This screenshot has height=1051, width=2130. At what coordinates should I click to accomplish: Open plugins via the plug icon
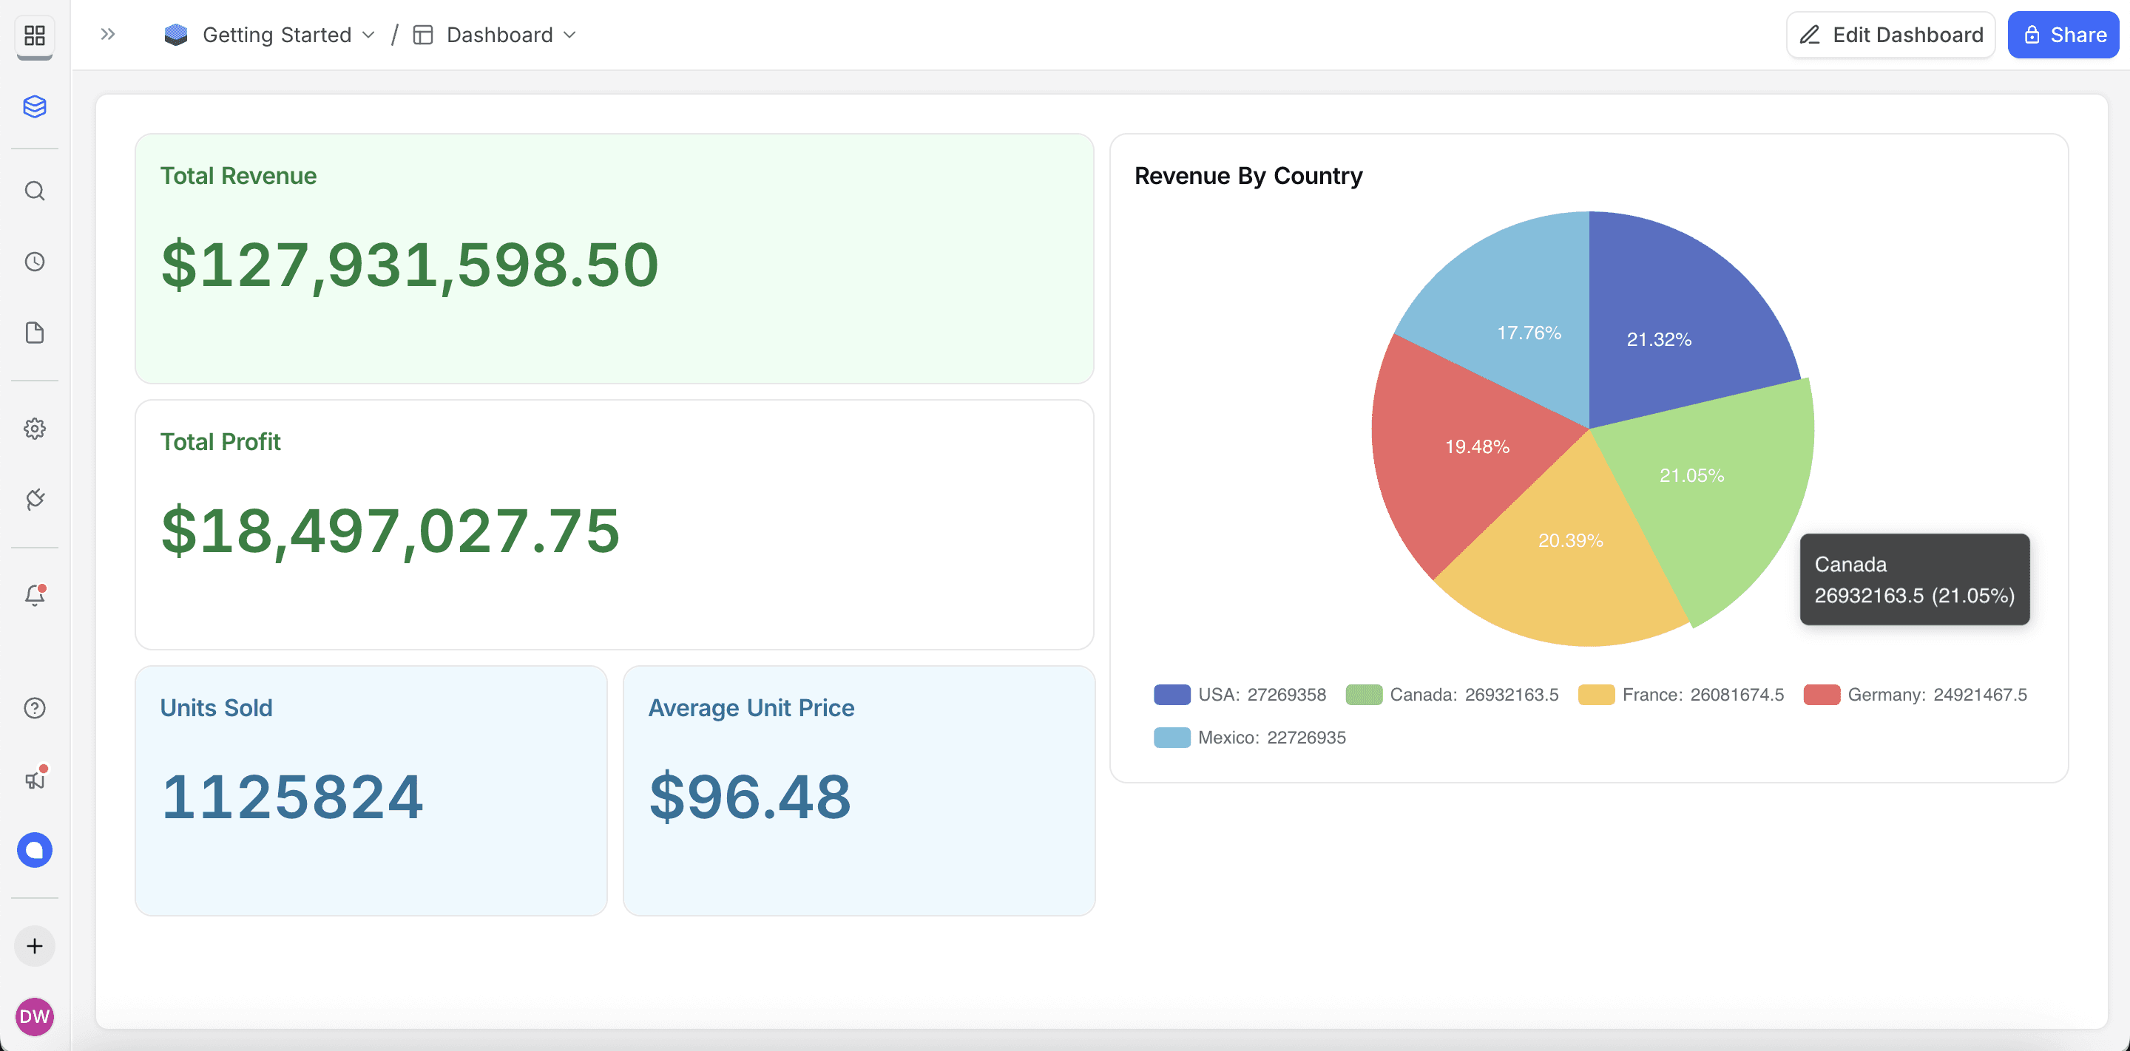pos(35,499)
